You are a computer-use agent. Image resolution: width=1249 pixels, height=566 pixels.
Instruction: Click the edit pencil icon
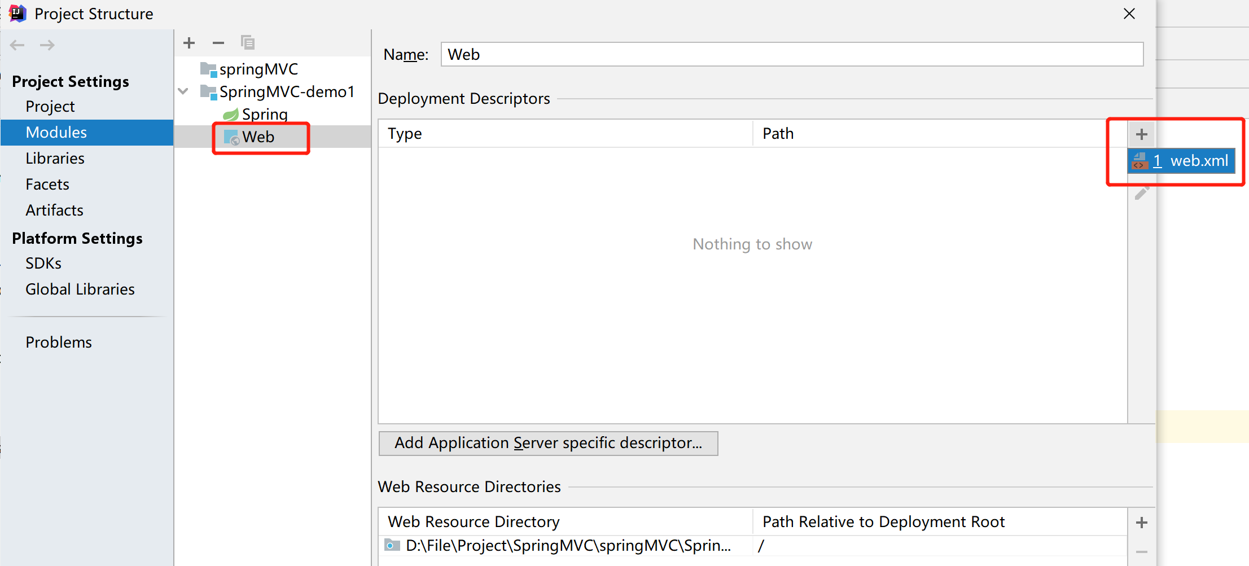(x=1142, y=194)
